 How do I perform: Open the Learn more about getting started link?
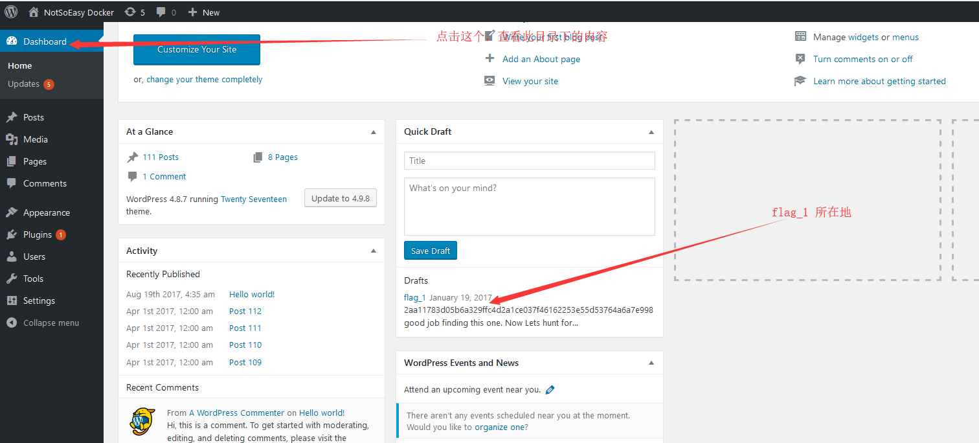879,81
